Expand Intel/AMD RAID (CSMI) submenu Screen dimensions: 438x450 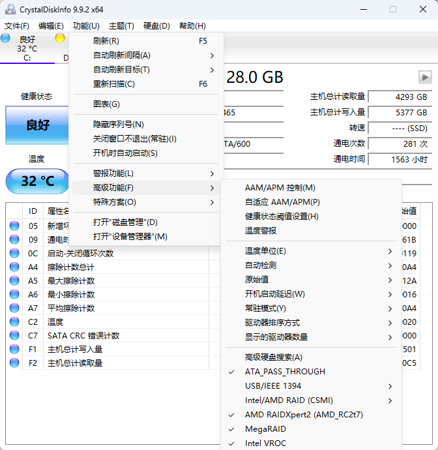click(x=311, y=400)
